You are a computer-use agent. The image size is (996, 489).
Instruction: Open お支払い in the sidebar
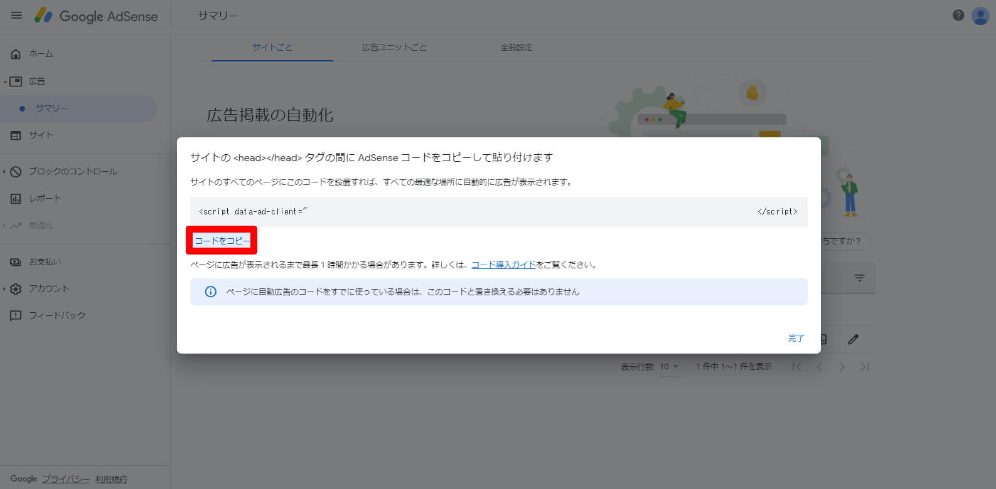(45, 261)
